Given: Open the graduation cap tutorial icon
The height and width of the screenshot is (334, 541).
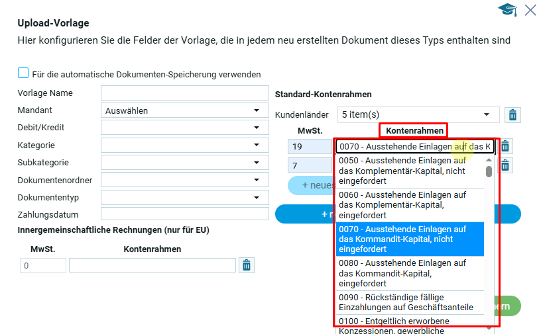Looking at the screenshot, I should click(508, 10).
